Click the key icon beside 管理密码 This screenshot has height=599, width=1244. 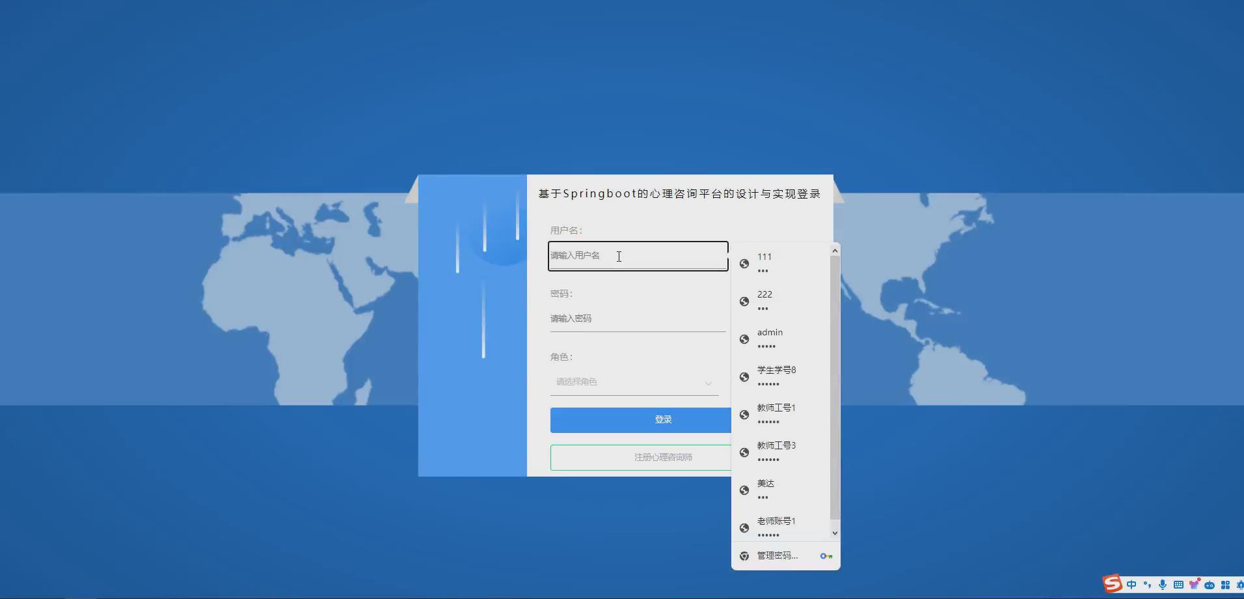pyautogui.click(x=825, y=555)
